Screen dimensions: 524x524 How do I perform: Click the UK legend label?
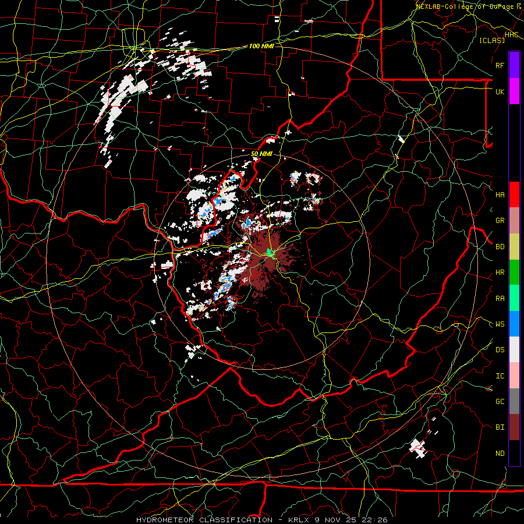pyautogui.click(x=500, y=91)
